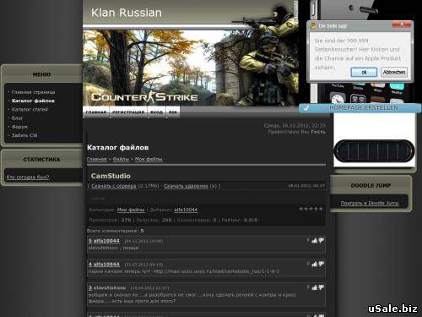Click thumbs-down on comment 3 by slavutishxxx
422x317 pixels.
(x=322, y=287)
